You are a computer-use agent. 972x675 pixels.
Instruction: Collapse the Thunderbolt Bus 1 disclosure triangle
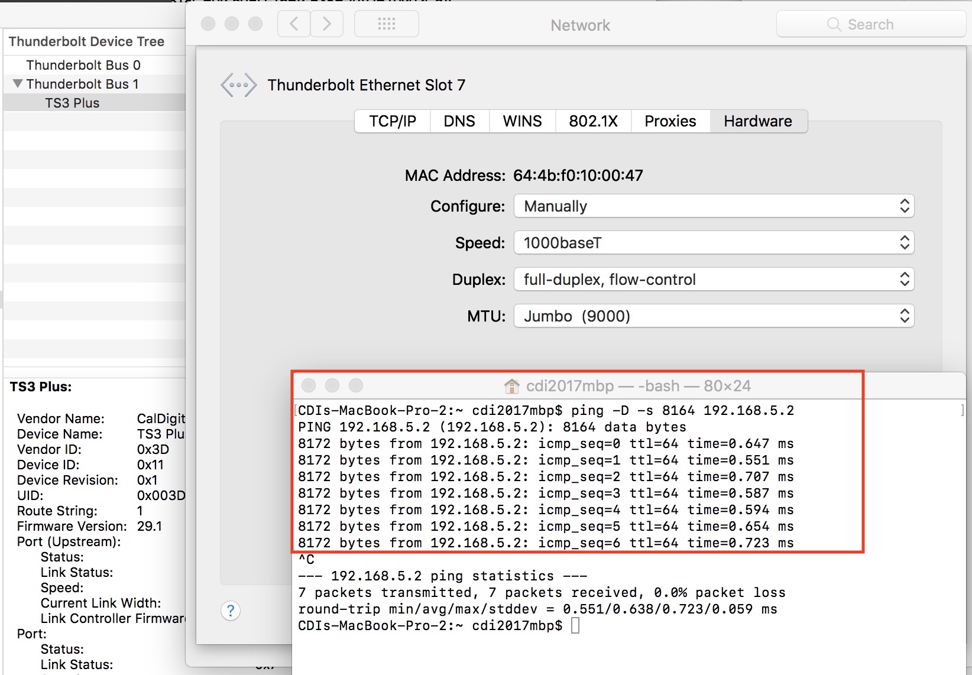18,84
